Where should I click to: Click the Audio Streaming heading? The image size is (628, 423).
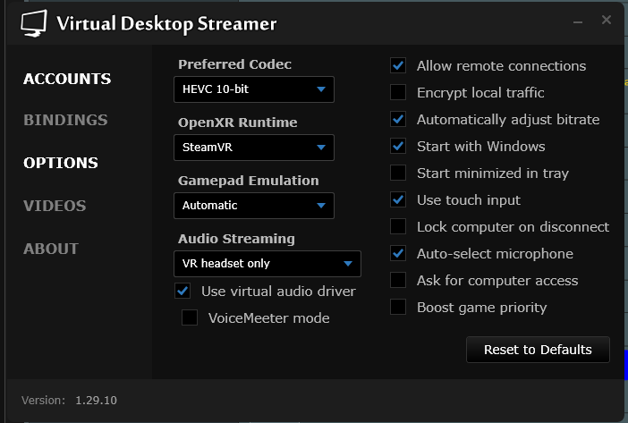pyautogui.click(x=236, y=239)
